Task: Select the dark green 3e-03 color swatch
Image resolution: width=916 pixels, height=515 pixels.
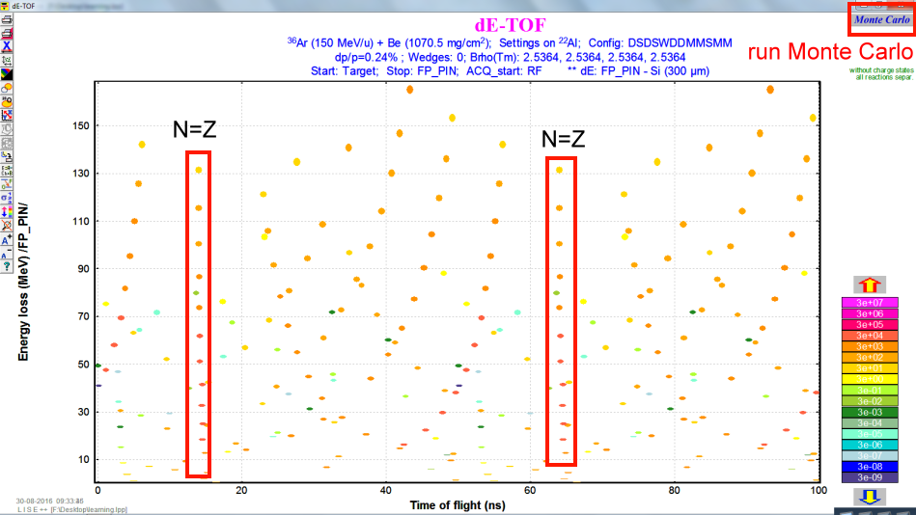Action: (x=870, y=412)
